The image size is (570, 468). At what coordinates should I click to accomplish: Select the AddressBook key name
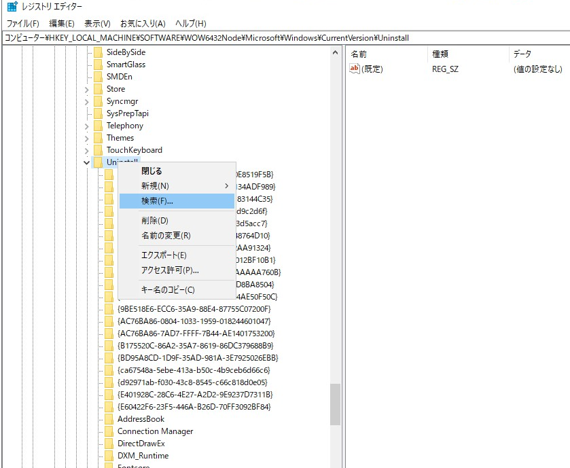(x=141, y=419)
